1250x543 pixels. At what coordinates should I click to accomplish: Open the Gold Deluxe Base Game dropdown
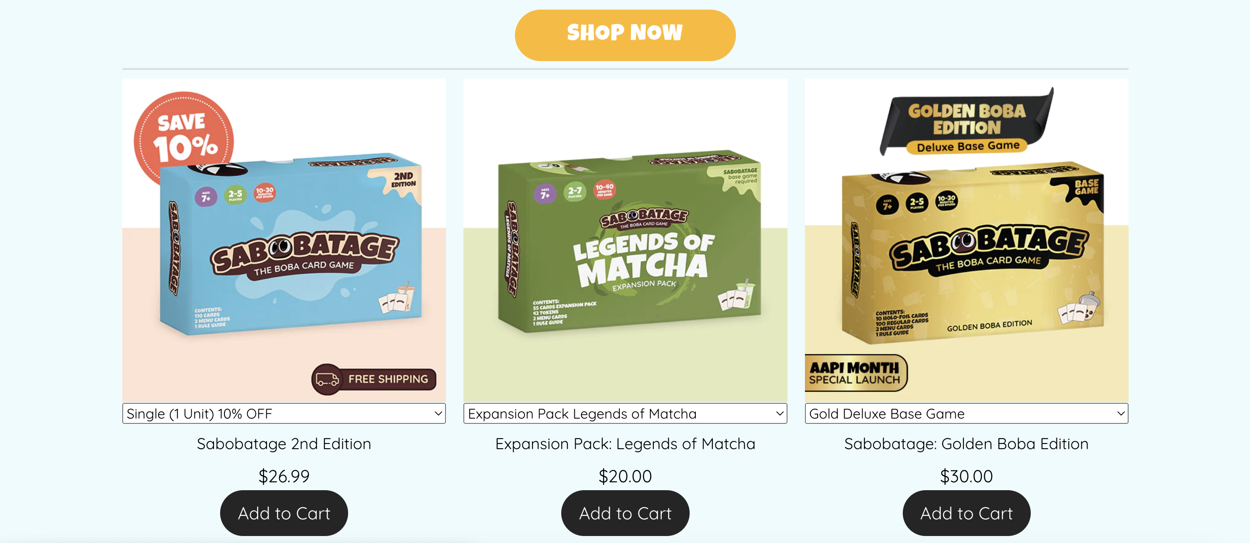coord(966,413)
